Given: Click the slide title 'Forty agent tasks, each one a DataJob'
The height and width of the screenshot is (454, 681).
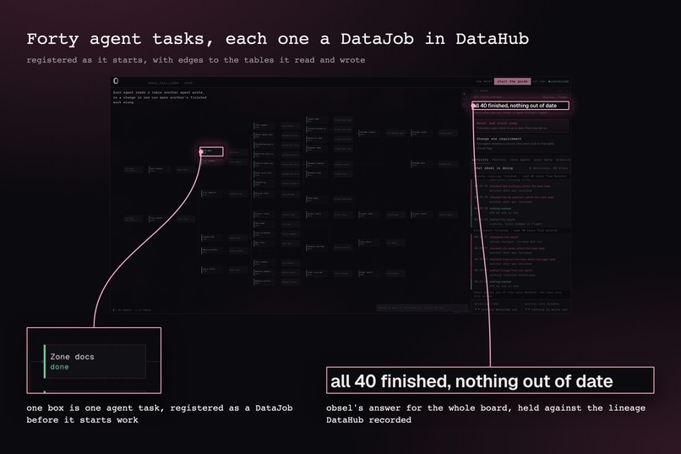Looking at the screenshot, I should point(278,39).
